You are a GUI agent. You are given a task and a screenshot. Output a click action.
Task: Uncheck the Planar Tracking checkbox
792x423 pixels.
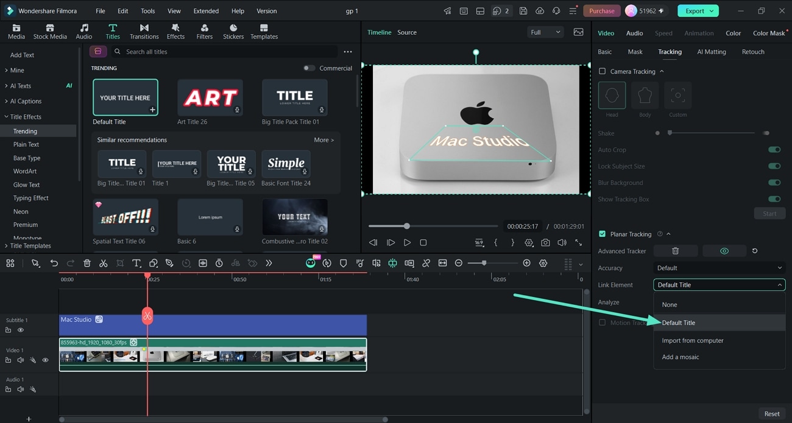[x=603, y=234]
